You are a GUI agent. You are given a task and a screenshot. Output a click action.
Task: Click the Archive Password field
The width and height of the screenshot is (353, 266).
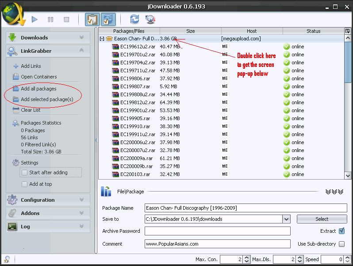(218, 231)
